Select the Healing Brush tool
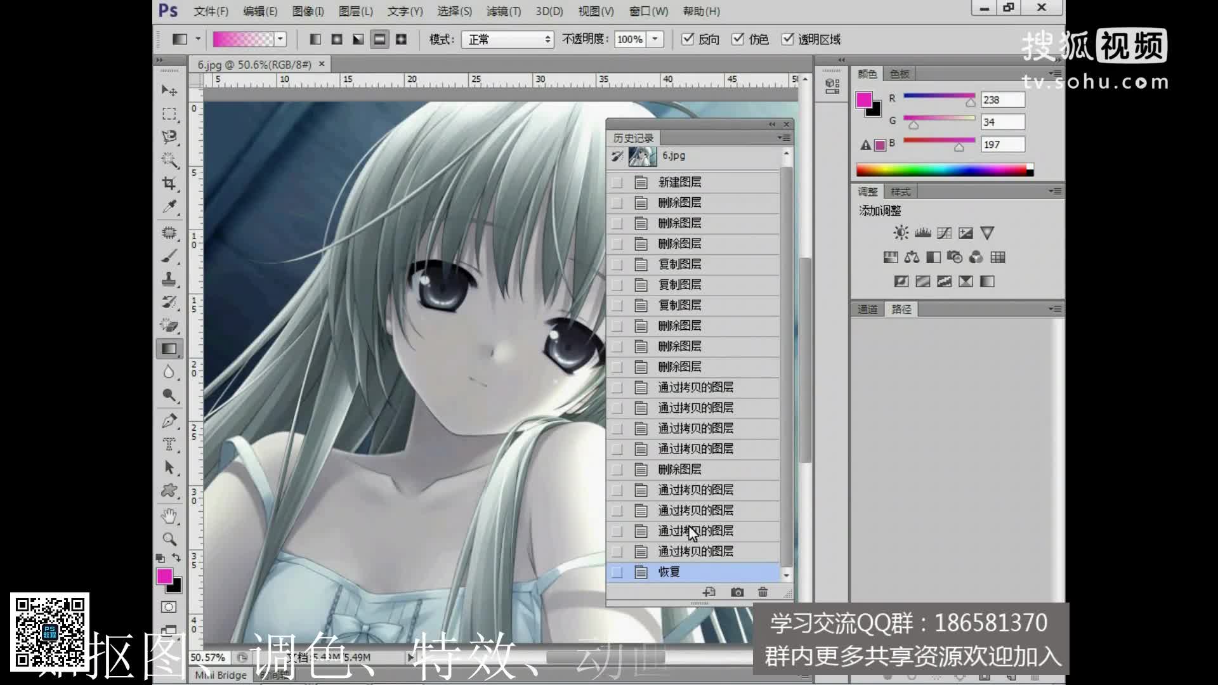 click(169, 233)
